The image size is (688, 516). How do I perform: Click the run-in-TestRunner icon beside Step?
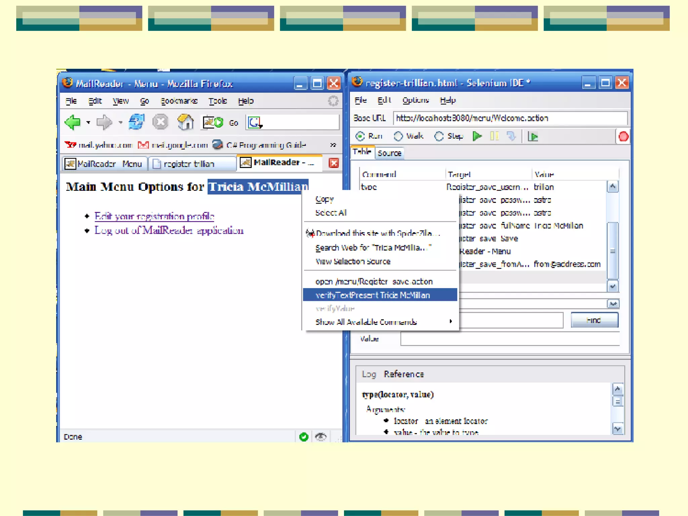(533, 137)
